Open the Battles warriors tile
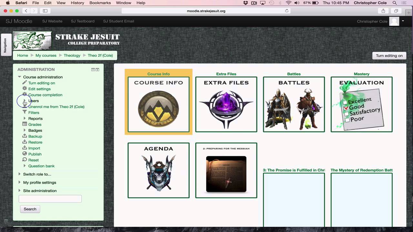The height and width of the screenshot is (232, 413). (294, 104)
